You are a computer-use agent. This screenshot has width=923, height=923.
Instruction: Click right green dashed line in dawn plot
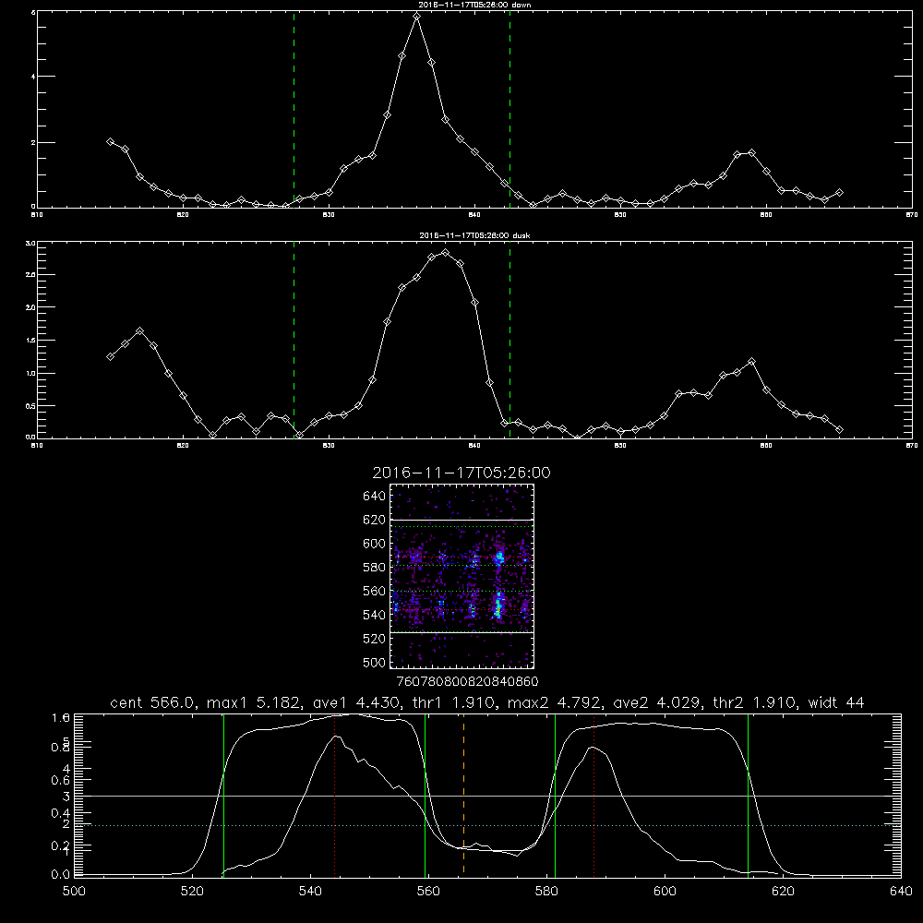click(x=509, y=109)
